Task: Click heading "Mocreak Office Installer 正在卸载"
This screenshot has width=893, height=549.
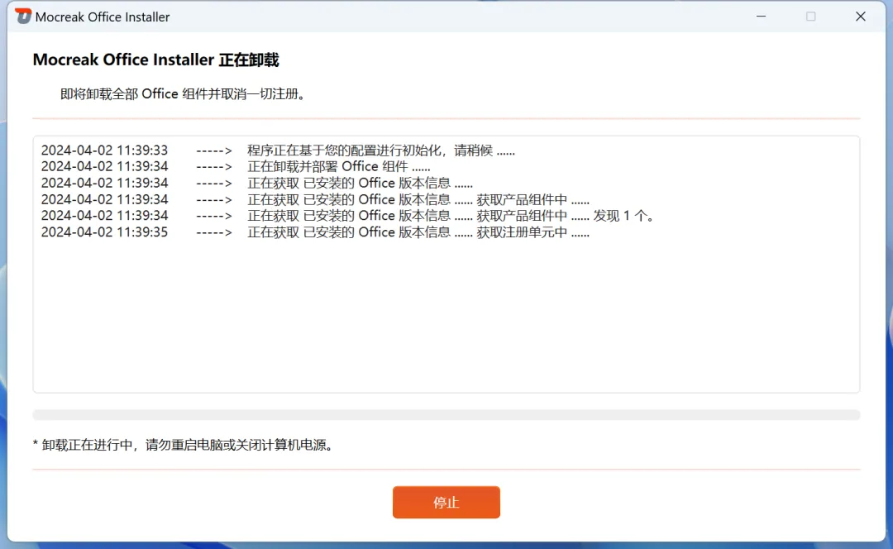Action: pos(156,60)
